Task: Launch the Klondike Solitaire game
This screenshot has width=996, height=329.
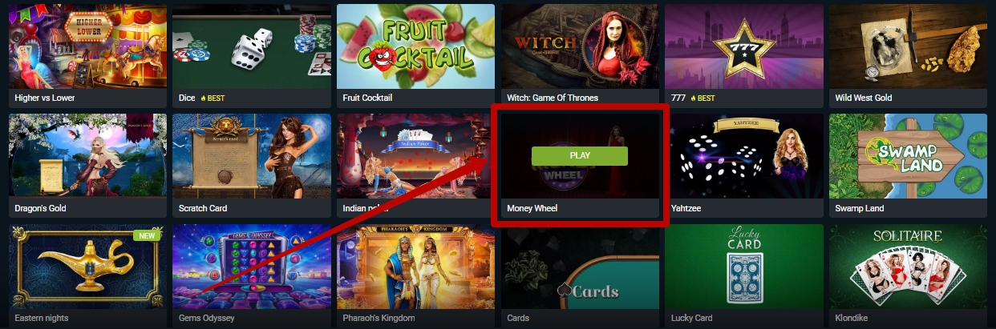Action: (x=908, y=267)
